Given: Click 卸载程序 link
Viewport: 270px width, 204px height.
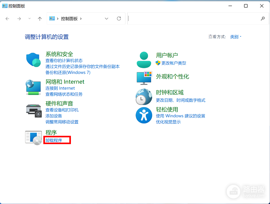Looking at the screenshot, I should pyautogui.click(x=54, y=140).
